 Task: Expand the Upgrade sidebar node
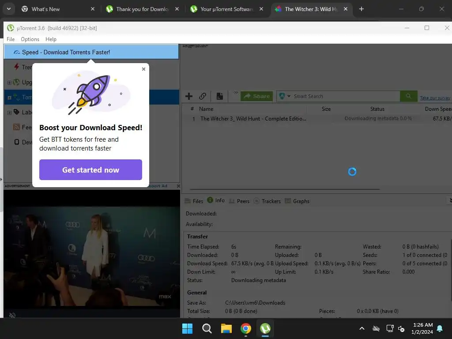click(x=9, y=83)
